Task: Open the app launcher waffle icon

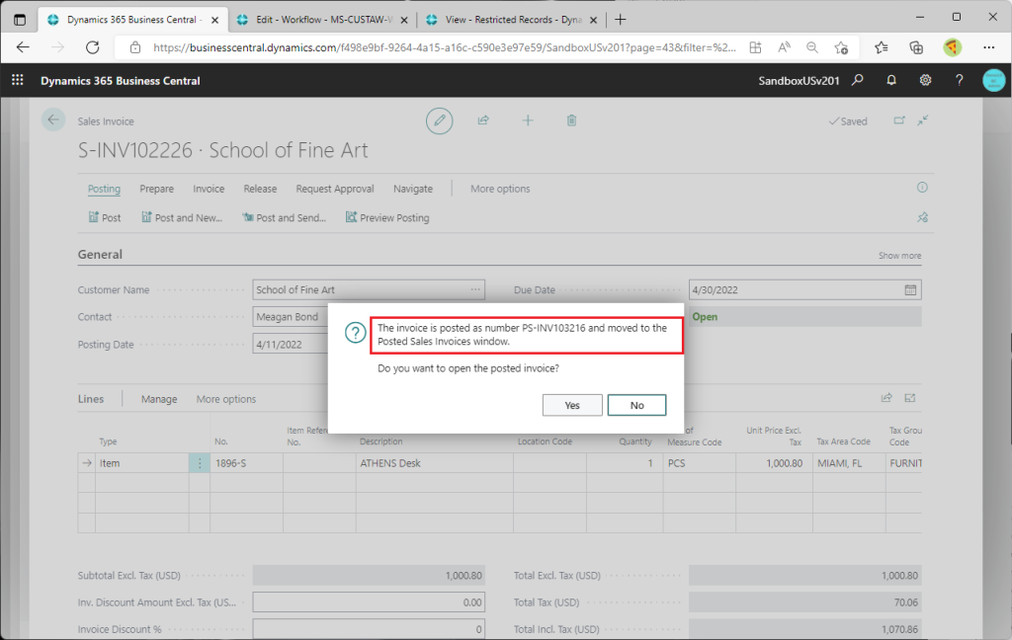Action: pyautogui.click(x=18, y=80)
